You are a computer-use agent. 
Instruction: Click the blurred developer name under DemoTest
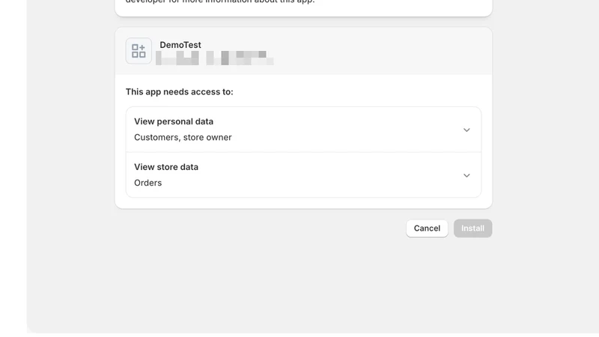point(214,58)
